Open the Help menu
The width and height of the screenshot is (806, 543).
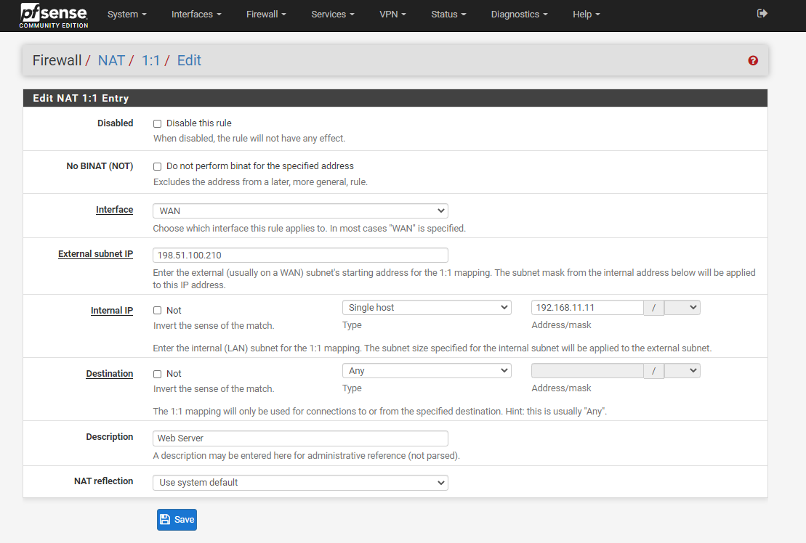[x=587, y=15]
